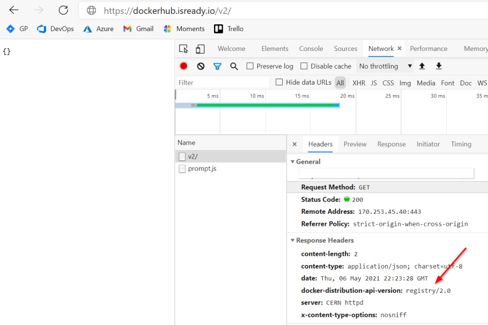Click the application/json content-type value
Image resolution: width=488 pixels, height=325 pixels.
(x=405, y=266)
